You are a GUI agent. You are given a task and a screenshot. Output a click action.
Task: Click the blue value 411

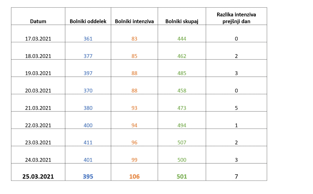click(x=88, y=143)
